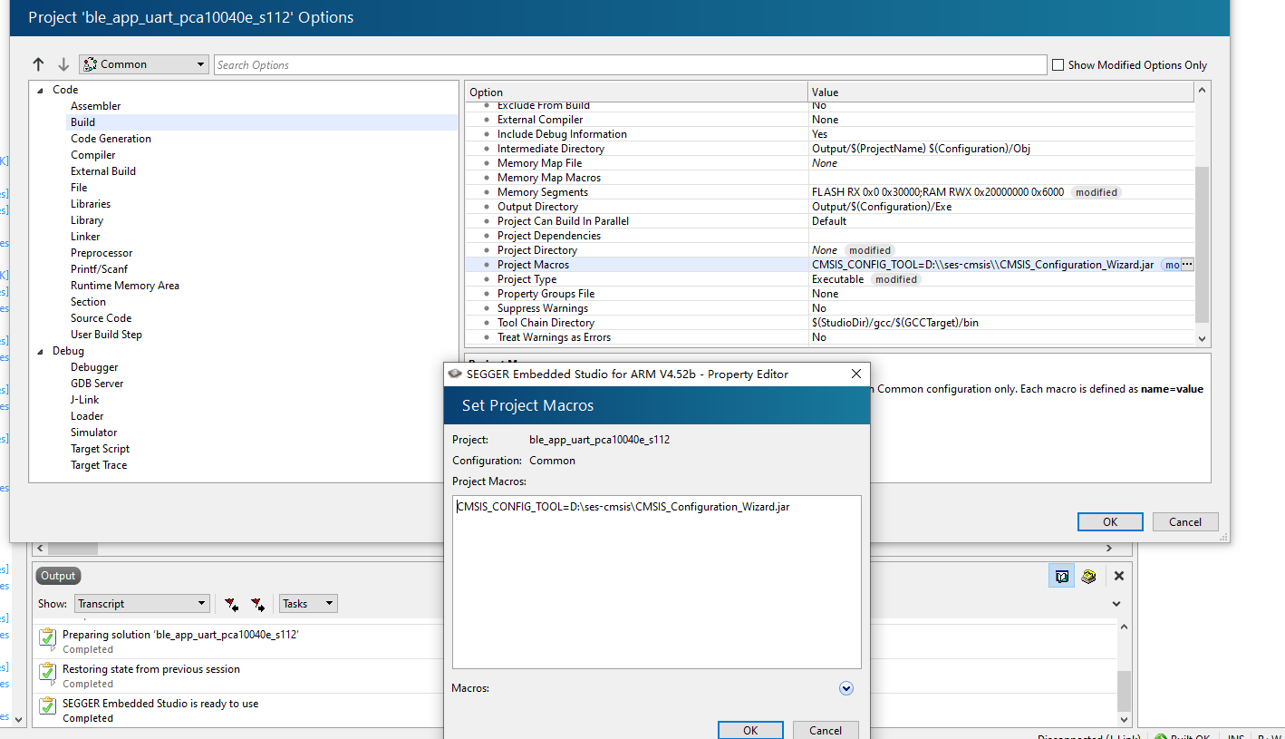This screenshot has width=1285, height=739.
Task: Select the Output tab
Action: [x=57, y=575]
